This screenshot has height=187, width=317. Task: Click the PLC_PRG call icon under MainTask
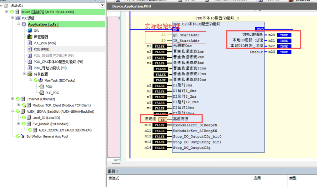[42, 93]
